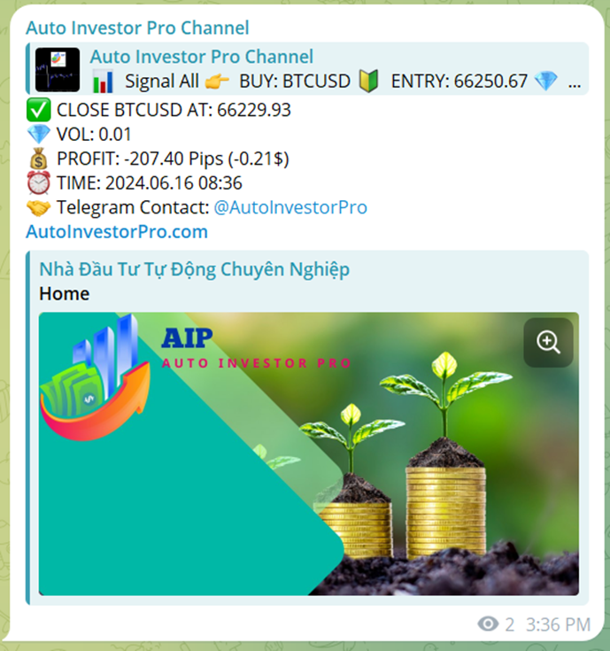This screenshot has width=610, height=651.
Task: Click the 3:36 PM message timestamp
Action: [x=558, y=624]
